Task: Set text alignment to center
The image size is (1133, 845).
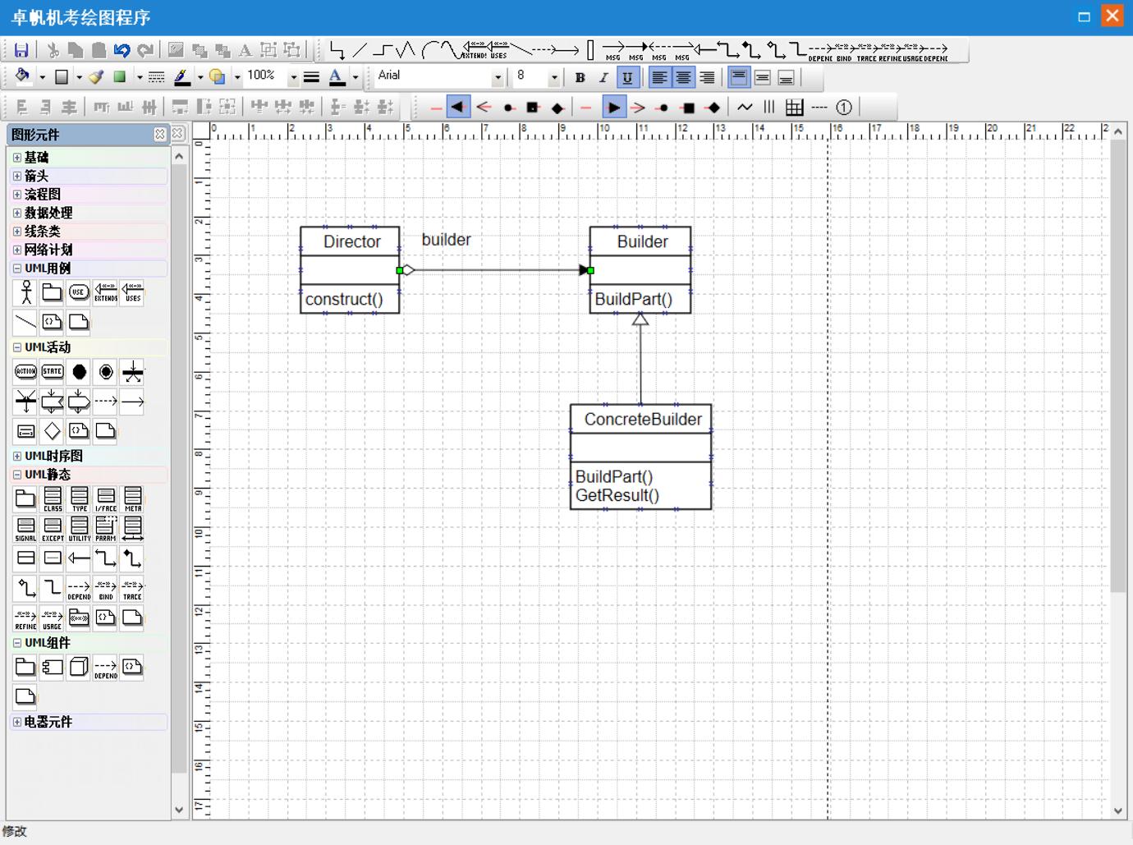Action: coord(683,77)
